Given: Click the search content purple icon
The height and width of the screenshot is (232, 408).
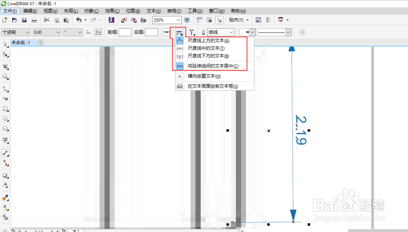Looking at the screenshot, I should pyautogui.click(x=111, y=20).
